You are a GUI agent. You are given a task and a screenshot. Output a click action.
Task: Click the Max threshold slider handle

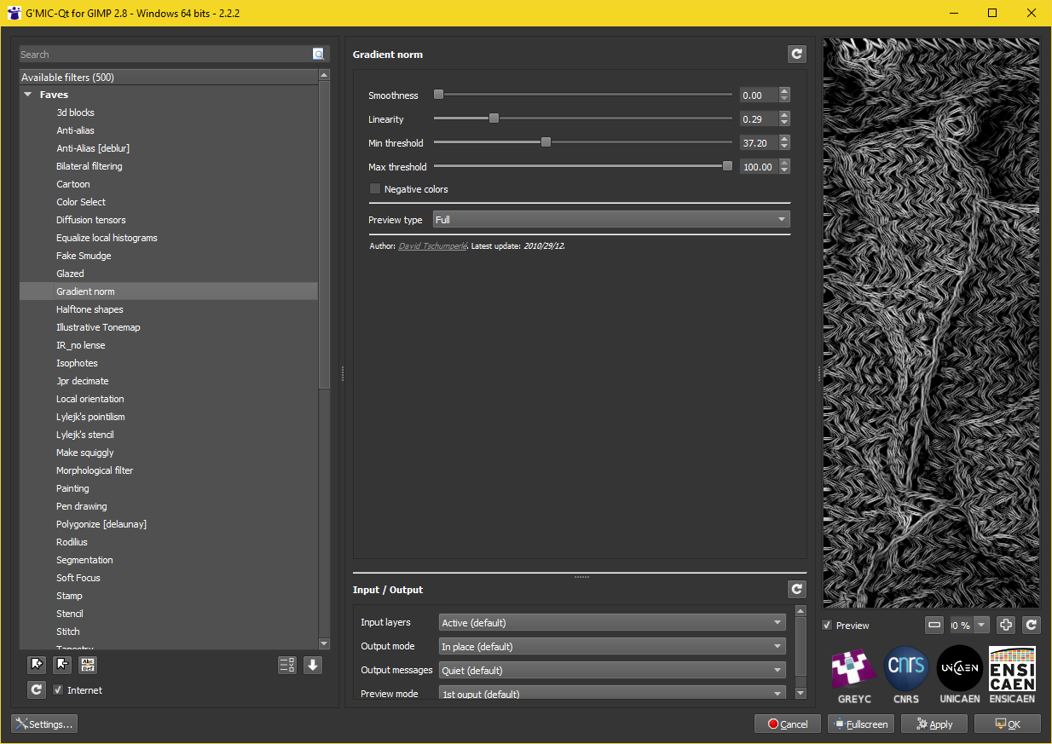[727, 166]
